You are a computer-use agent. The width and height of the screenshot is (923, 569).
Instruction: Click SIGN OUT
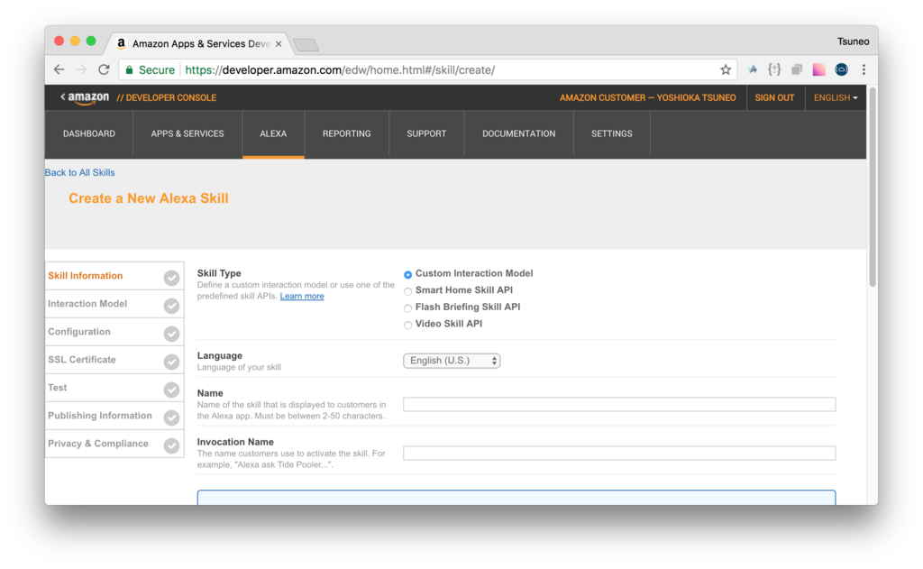click(x=774, y=97)
